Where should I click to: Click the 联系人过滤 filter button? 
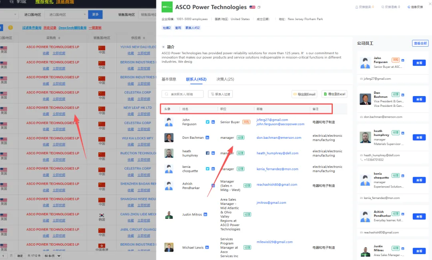pyautogui.click(x=220, y=94)
